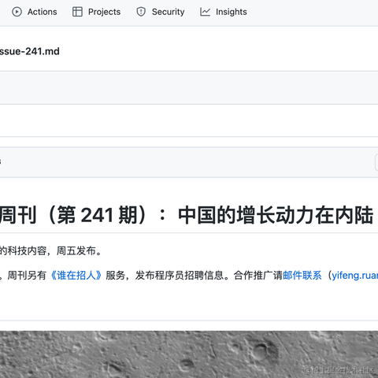Open the 《谁在招人》 link
This screenshot has height=378, width=378.
click(76, 276)
